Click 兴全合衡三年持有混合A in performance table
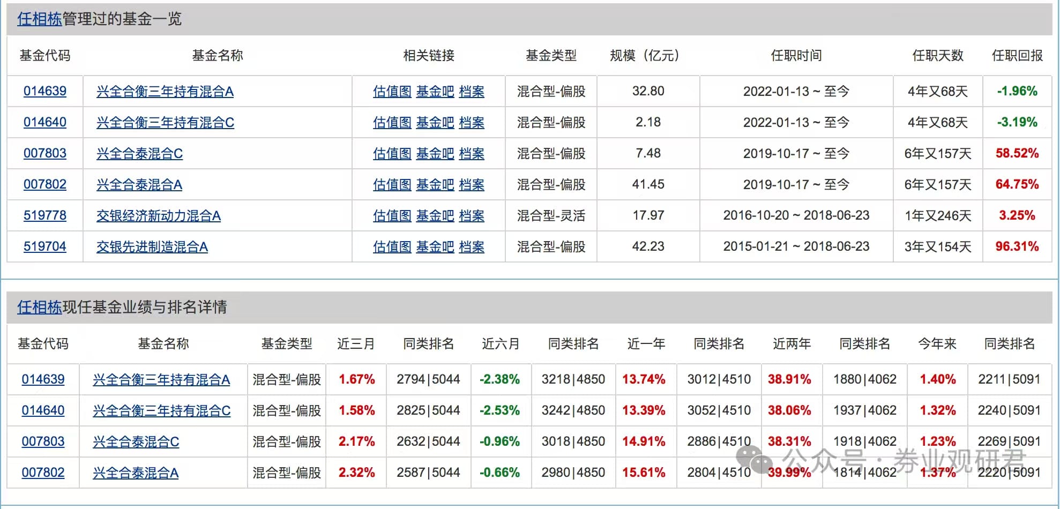The height and width of the screenshot is (509, 1060). click(161, 380)
